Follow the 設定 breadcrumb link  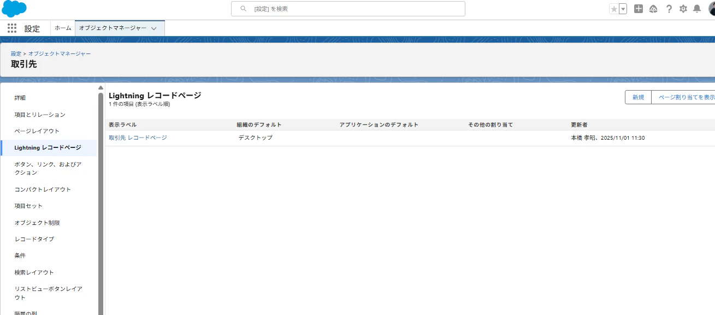tap(16, 54)
